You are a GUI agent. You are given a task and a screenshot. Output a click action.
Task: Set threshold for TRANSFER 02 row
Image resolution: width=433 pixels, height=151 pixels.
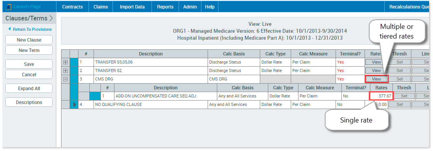[x=400, y=71]
